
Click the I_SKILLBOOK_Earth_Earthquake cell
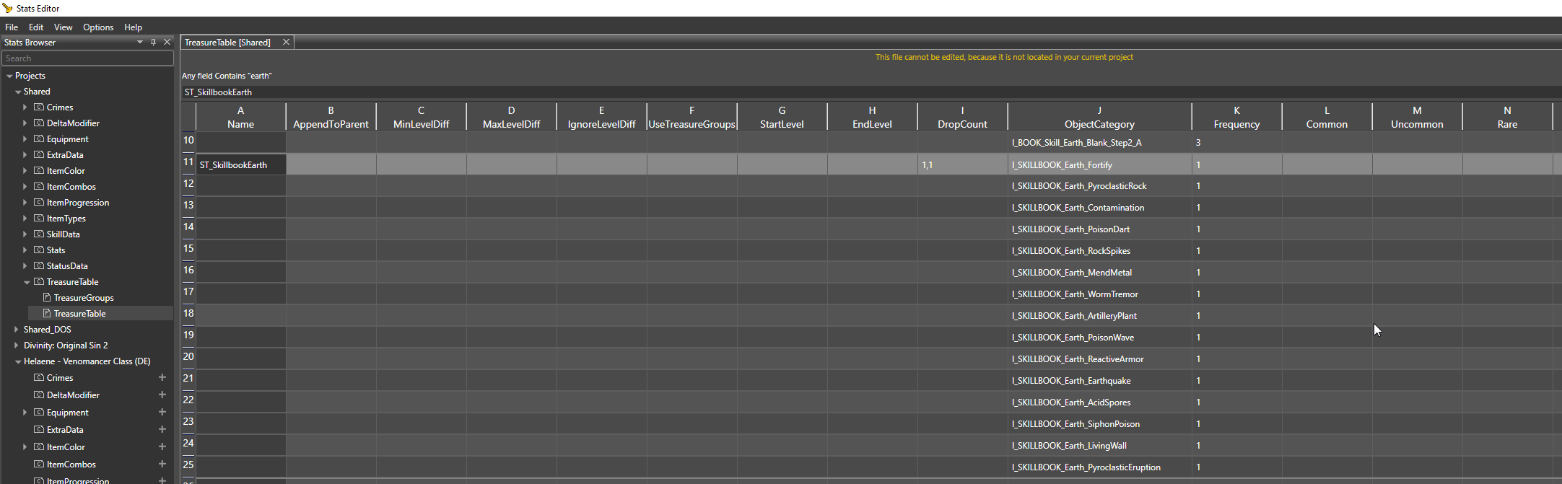pos(1099,381)
